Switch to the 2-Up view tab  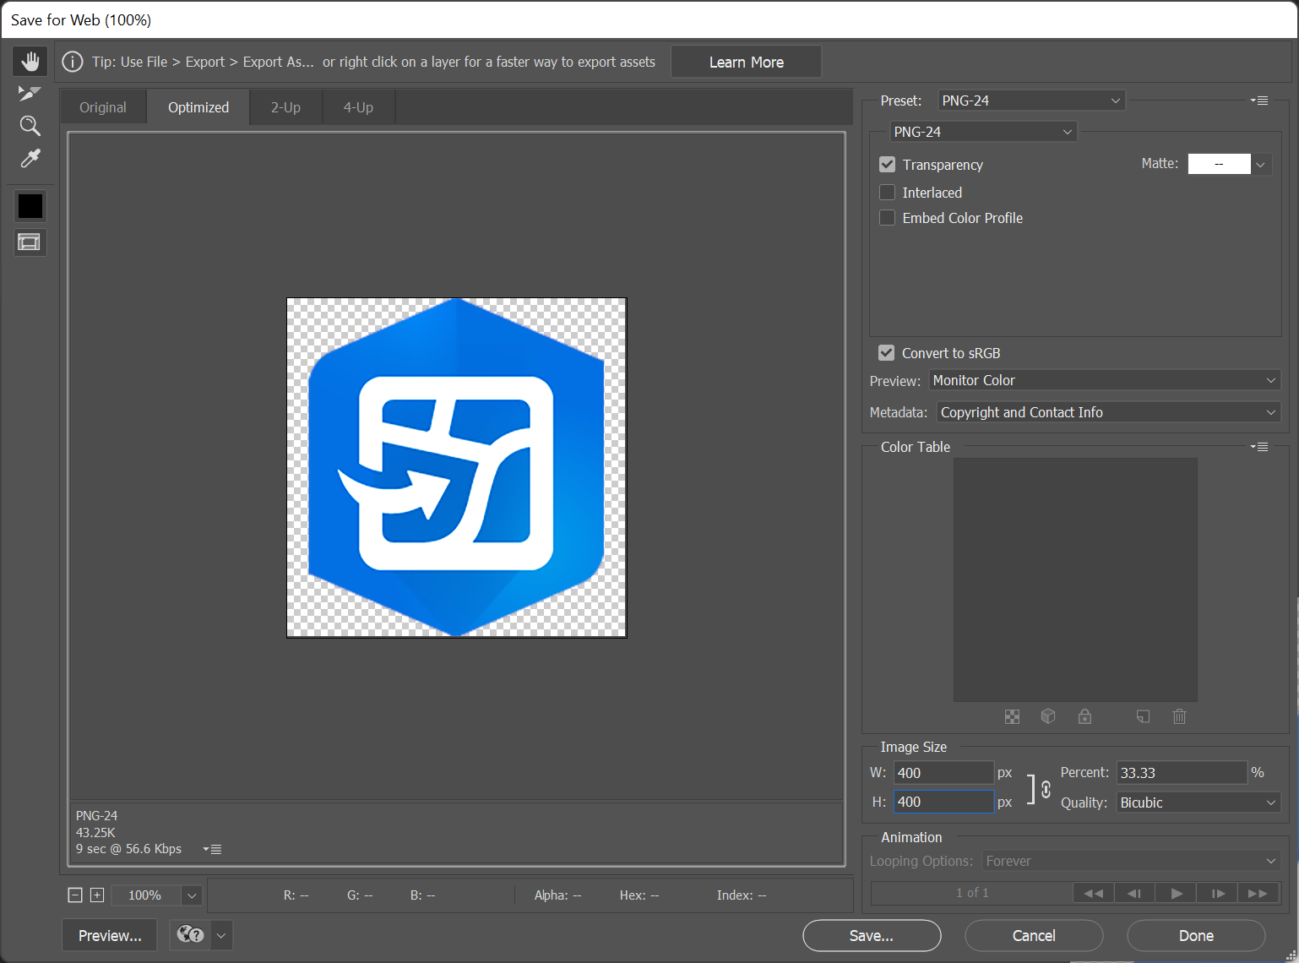click(285, 106)
